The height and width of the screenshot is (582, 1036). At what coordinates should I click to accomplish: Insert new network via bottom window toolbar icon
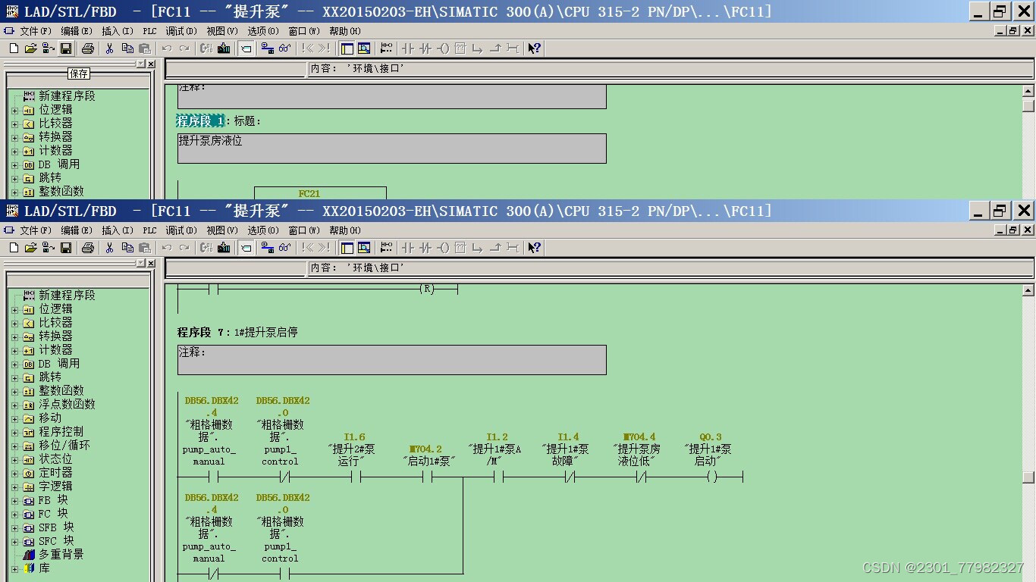pos(387,248)
